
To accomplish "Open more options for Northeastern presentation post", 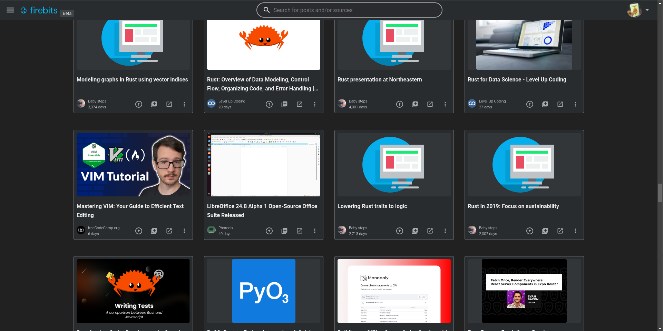I will [x=445, y=104].
